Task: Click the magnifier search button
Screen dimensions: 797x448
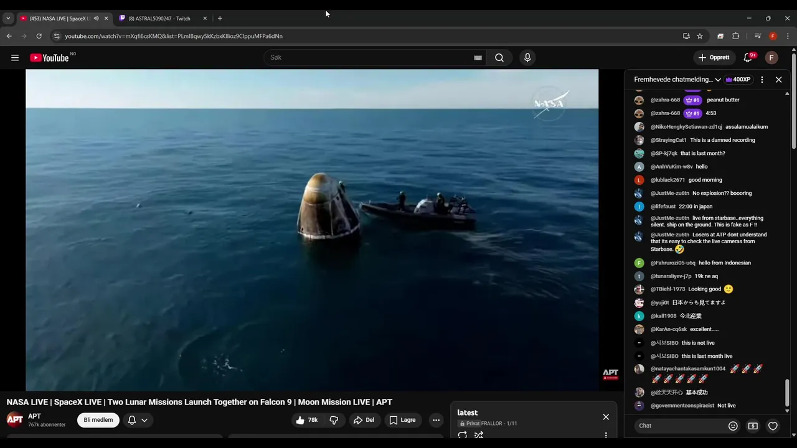Action: 499,58
